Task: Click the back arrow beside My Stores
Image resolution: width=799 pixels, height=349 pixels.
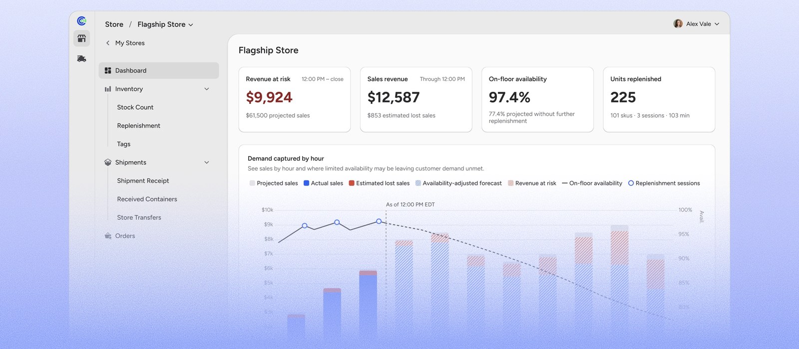Action: click(x=108, y=43)
